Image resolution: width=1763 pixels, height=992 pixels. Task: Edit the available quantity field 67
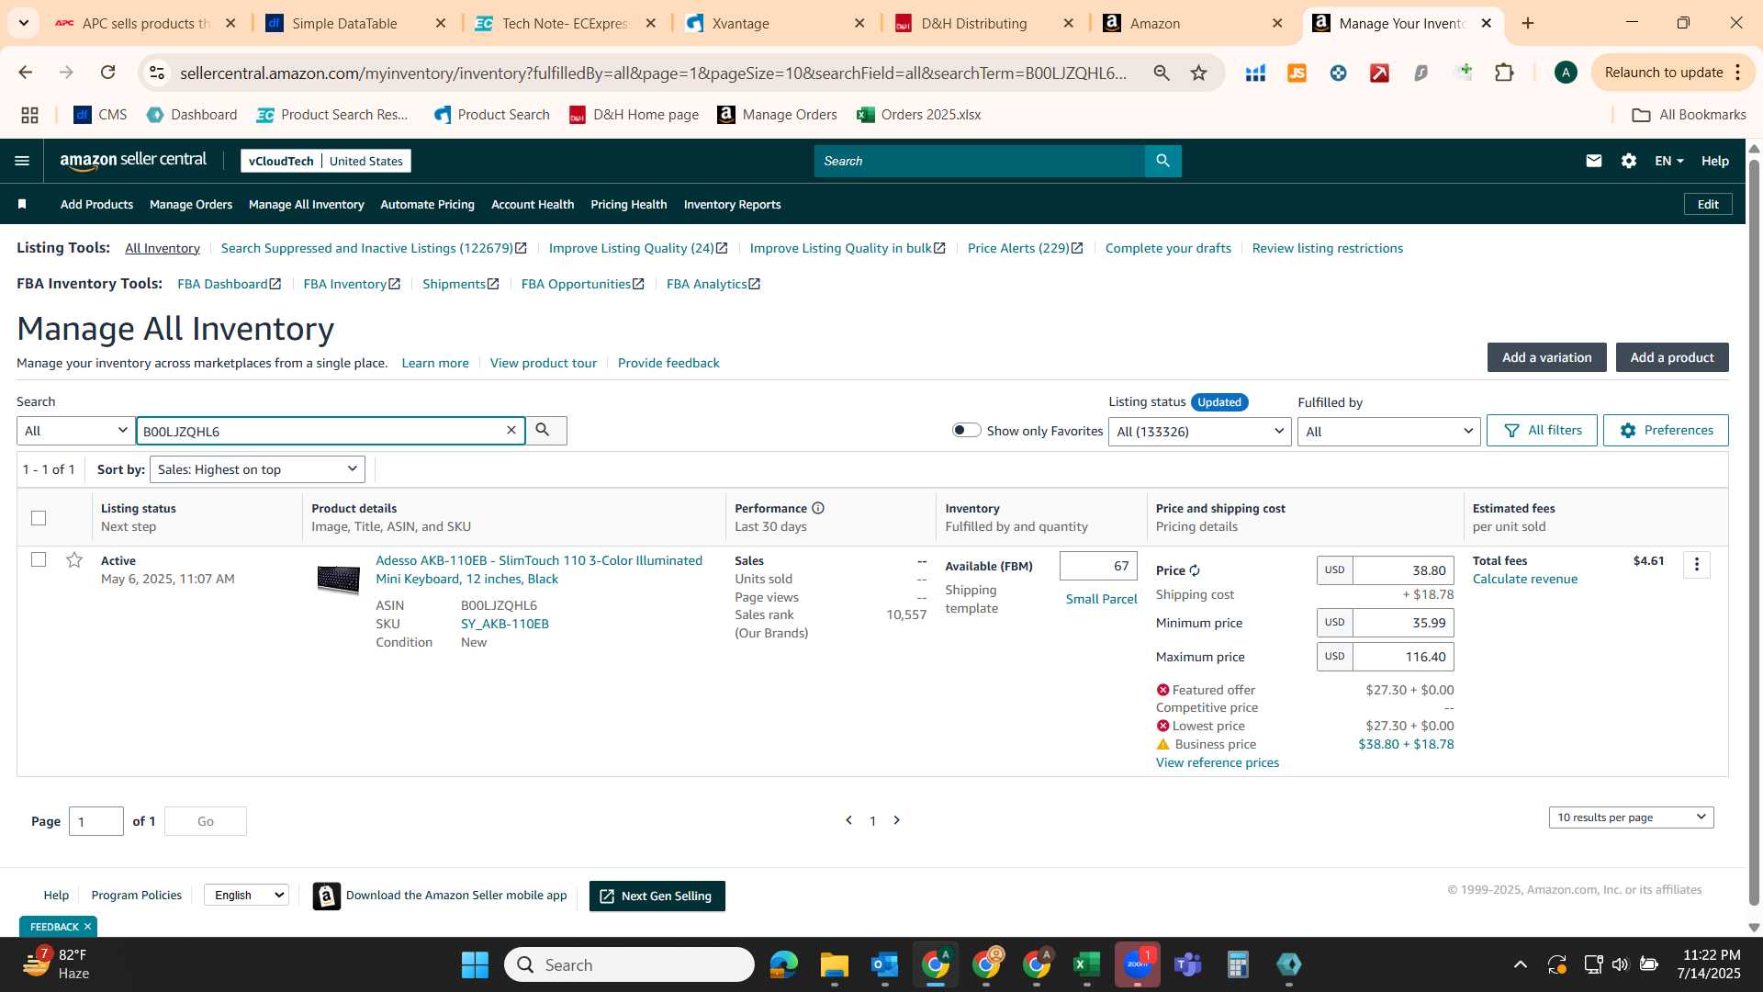(x=1098, y=566)
